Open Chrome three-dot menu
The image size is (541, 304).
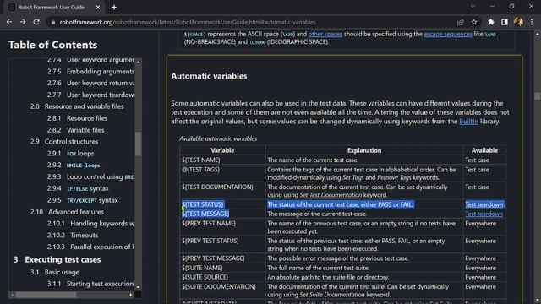(532, 22)
